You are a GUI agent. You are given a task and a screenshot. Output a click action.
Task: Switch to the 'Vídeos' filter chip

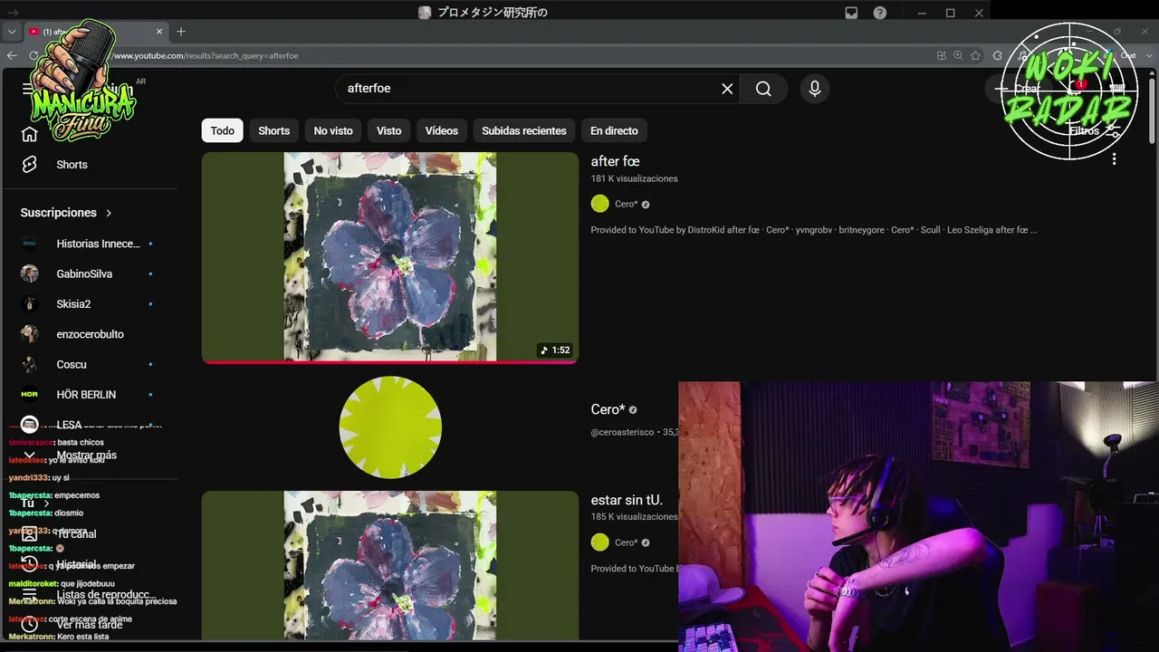tap(442, 130)
